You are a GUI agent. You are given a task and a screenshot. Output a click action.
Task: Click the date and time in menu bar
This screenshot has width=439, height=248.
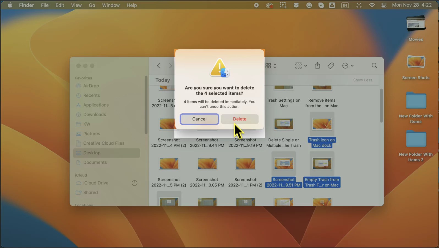coord(412,5)
